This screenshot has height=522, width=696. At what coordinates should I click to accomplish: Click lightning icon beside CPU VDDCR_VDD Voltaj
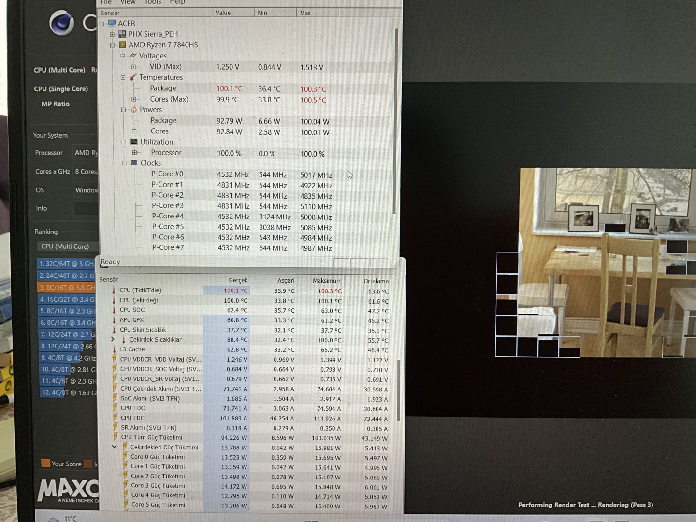pyautogui.click(x=115, y=359)
